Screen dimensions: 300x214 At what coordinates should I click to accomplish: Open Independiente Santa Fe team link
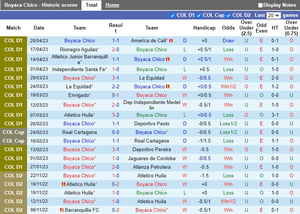coord(78,69)
